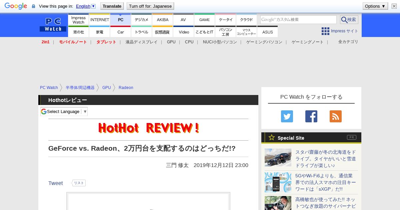Click the Special Site star icon

click(272, 137)
